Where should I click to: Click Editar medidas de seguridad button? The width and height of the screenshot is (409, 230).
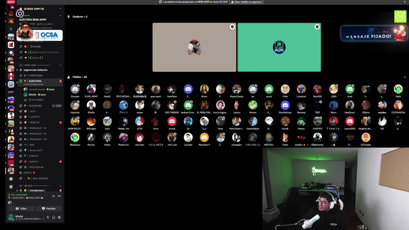click(246, 2)
